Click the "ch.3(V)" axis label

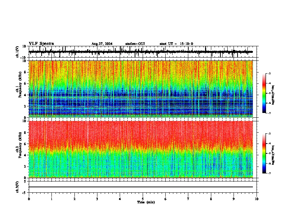click(x=17, y=187)
